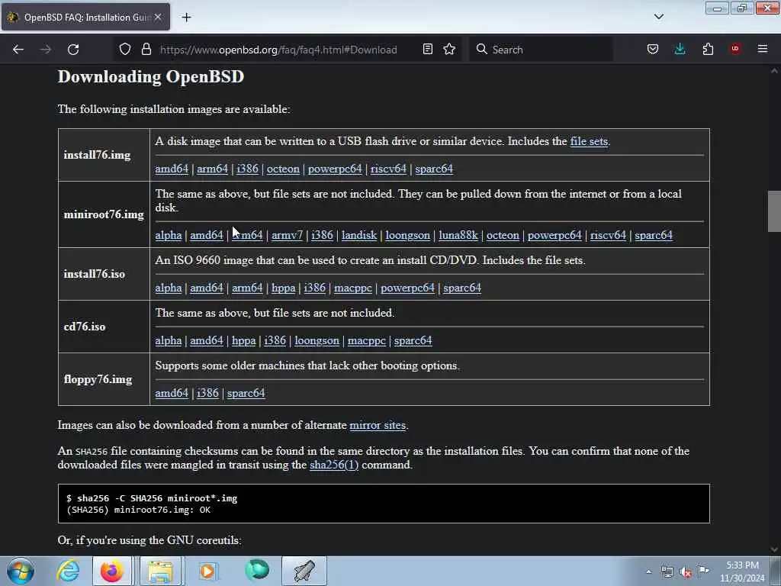781x586 pixels.
Task: Download miniroot76.img for alpha
Action: 169,235
